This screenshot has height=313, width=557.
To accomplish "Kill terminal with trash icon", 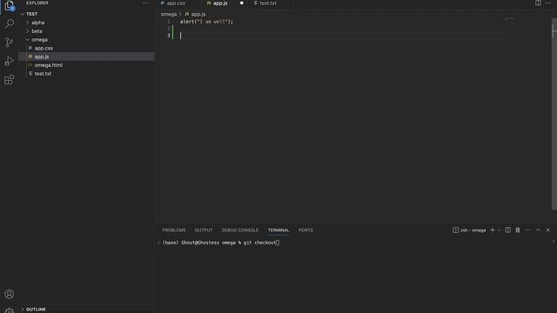I will (x=518, y=230).
